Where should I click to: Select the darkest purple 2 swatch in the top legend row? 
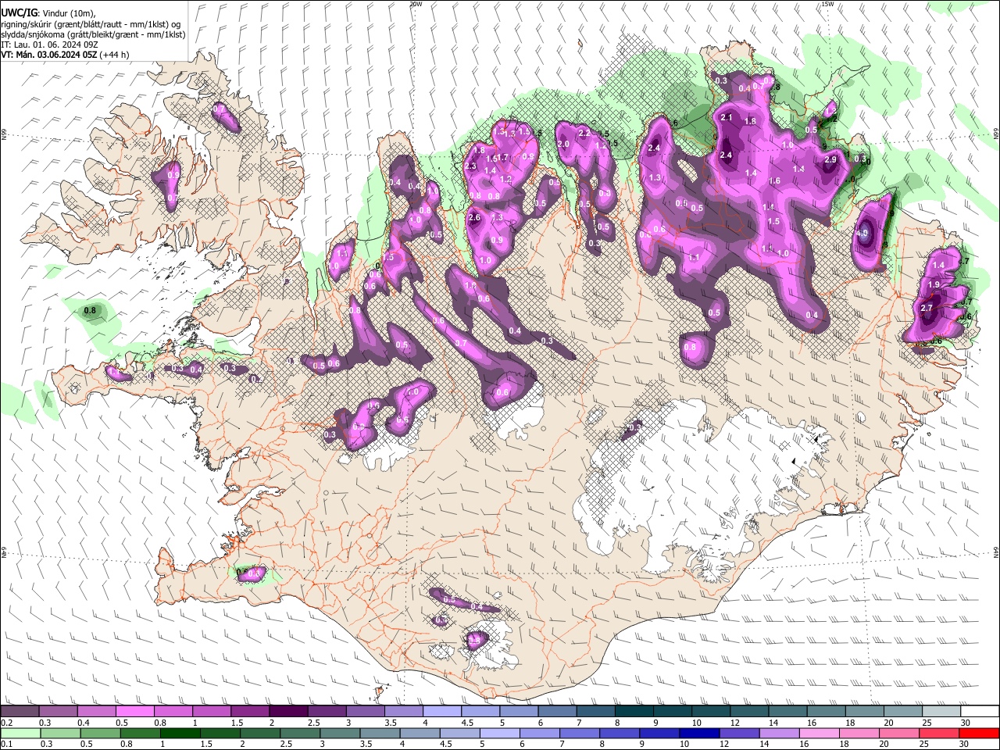coord(287,711)
